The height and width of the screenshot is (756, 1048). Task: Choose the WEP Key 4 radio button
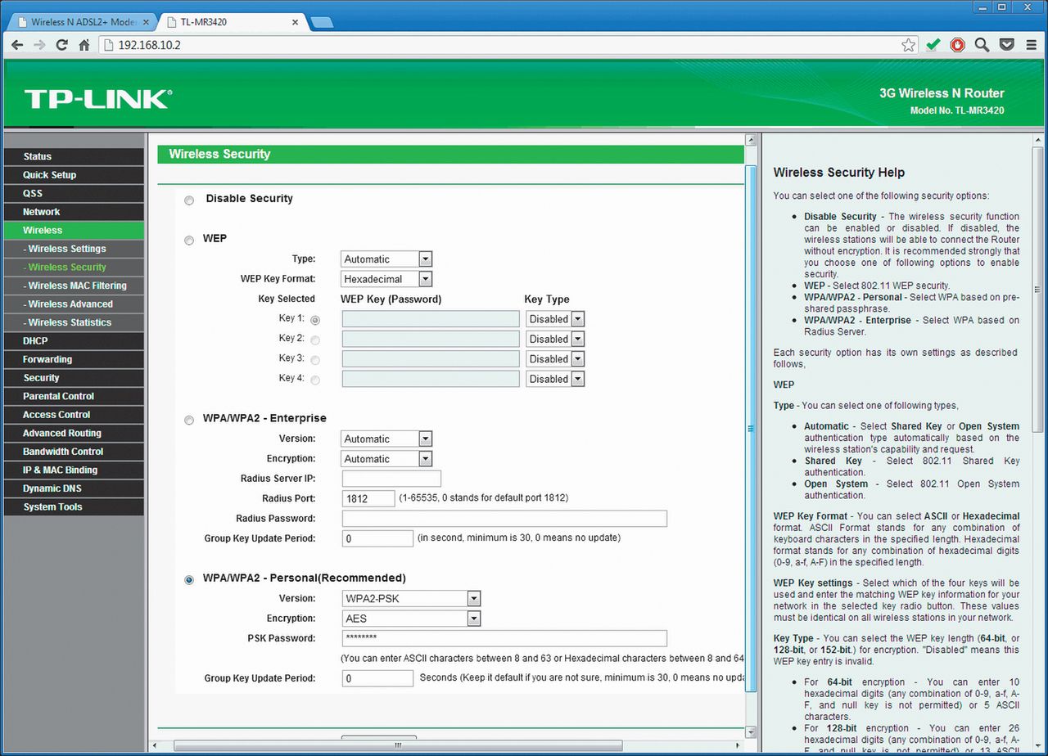(315, 380)
